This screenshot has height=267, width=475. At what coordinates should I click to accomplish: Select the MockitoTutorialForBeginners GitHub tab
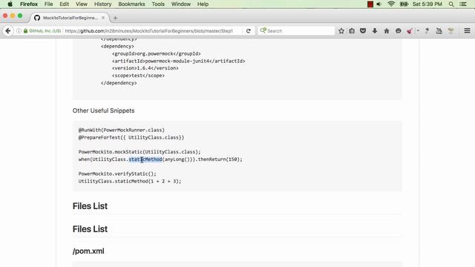tap(70, 18)
